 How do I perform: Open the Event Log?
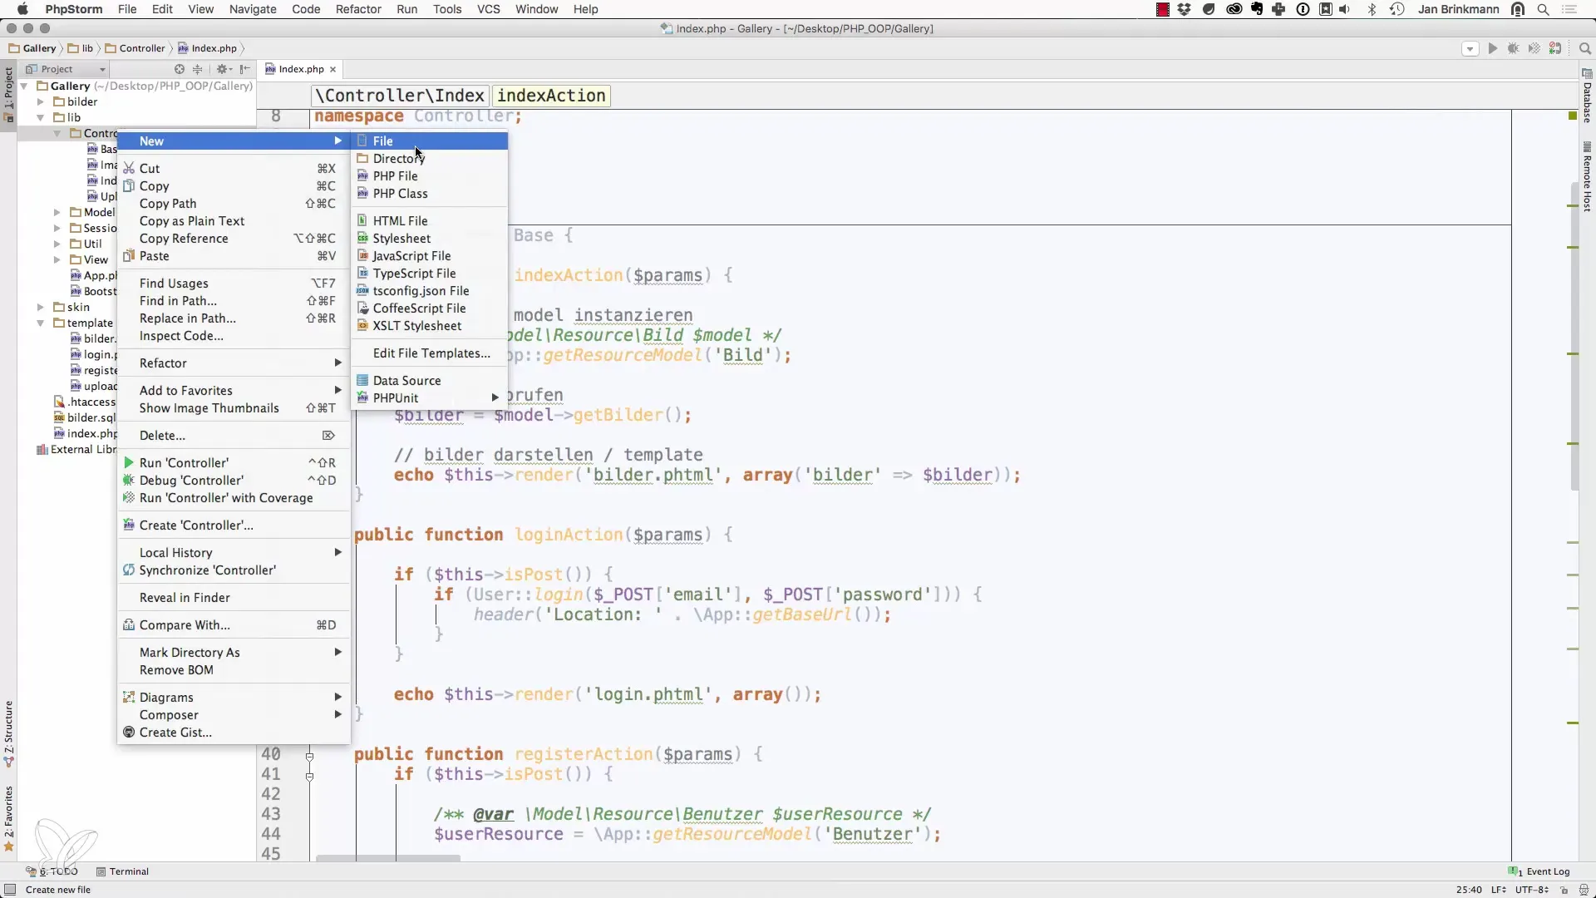(1539, 872)
